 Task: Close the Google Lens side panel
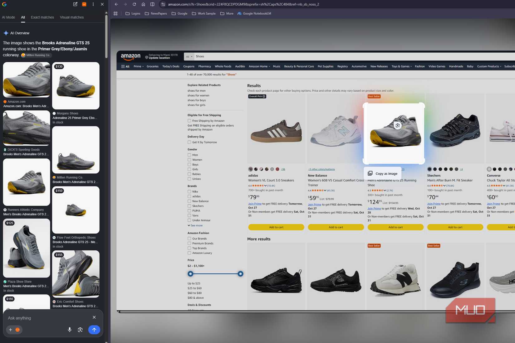(102, 4)
